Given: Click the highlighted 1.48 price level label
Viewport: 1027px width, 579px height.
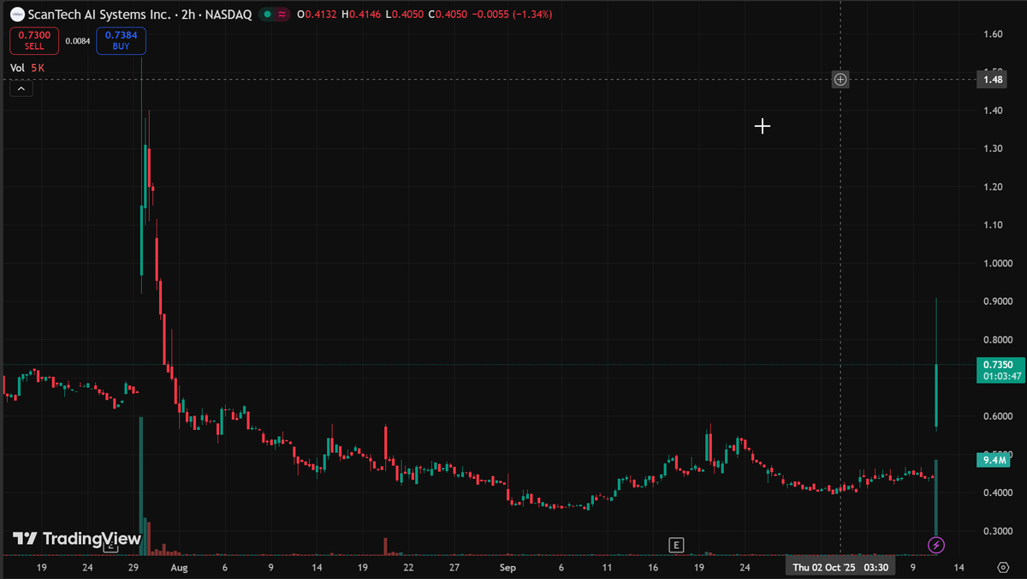Looking at the screenshot, I should (994, 79).
